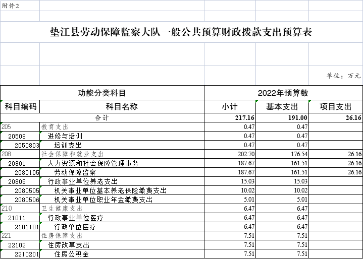Select the 项目支出 column header
The width and height of the screenshot is (363, 259).
pyautogui.click(x=336, y=106)
